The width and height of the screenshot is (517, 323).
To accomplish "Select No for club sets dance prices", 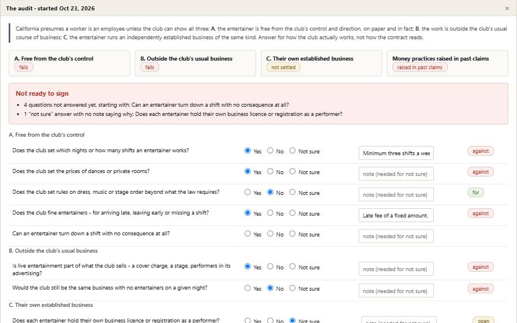I will (270, 171).
